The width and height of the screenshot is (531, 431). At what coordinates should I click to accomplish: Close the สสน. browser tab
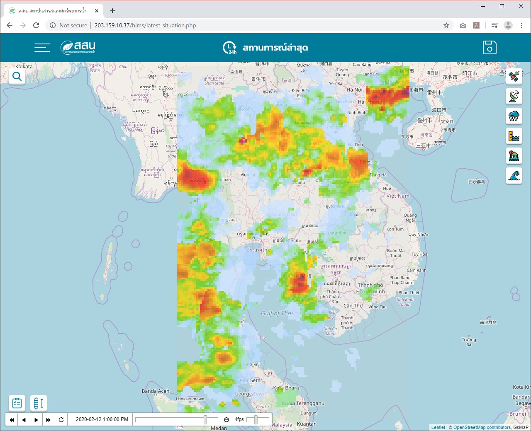(97, 11)
